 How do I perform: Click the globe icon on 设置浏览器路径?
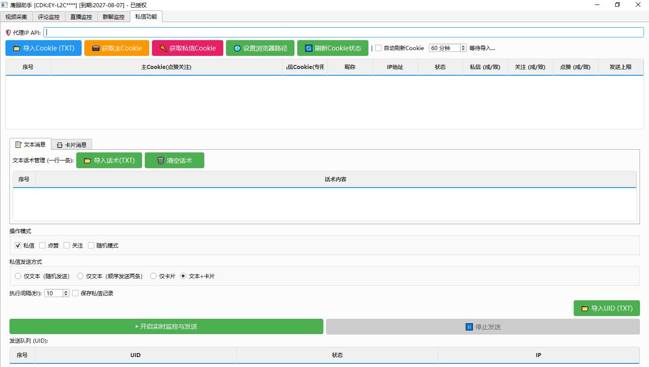tap(237, 48)
